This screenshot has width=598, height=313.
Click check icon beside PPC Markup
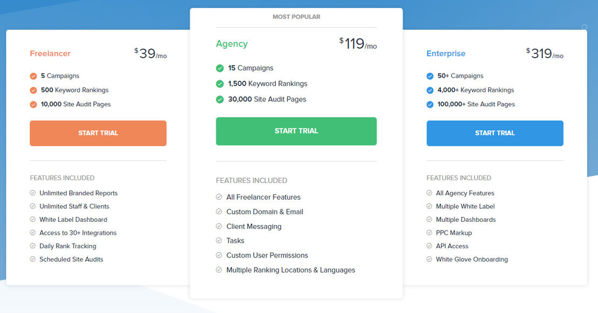point(430,233)
